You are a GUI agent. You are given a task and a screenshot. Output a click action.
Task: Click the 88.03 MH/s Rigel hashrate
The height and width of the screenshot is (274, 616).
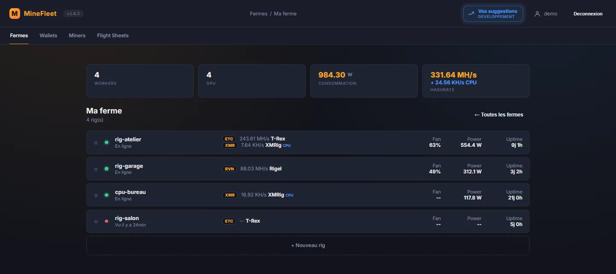[x=261, y=169]
